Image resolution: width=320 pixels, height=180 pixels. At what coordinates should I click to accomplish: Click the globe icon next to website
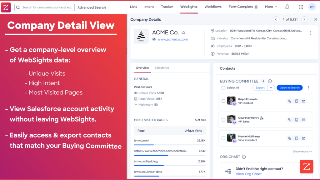154,39
